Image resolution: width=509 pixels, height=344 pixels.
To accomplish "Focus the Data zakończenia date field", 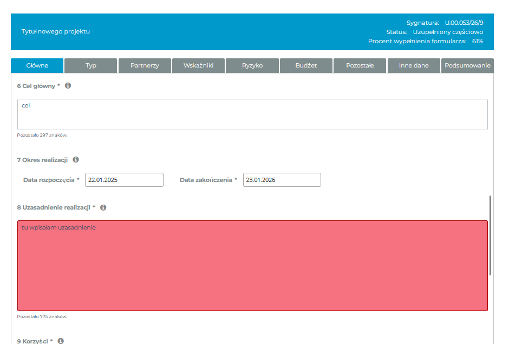I will point(282,180).
